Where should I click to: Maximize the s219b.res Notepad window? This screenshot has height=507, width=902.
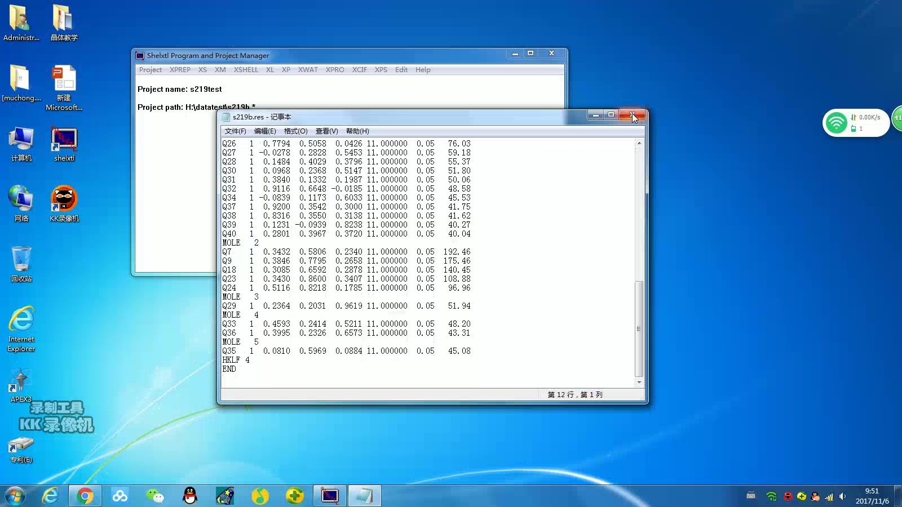tap(611, 115)
